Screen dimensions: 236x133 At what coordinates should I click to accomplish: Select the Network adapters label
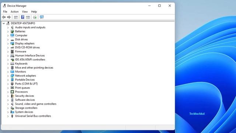(x=25, y=76)
